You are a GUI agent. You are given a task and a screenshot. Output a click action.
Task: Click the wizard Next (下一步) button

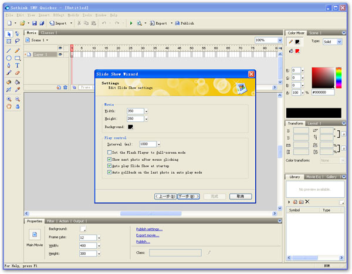tap(188, 197)
